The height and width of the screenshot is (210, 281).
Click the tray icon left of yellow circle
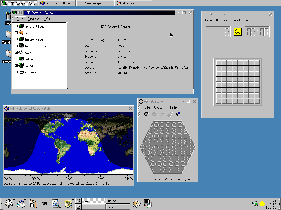point(255,203)
